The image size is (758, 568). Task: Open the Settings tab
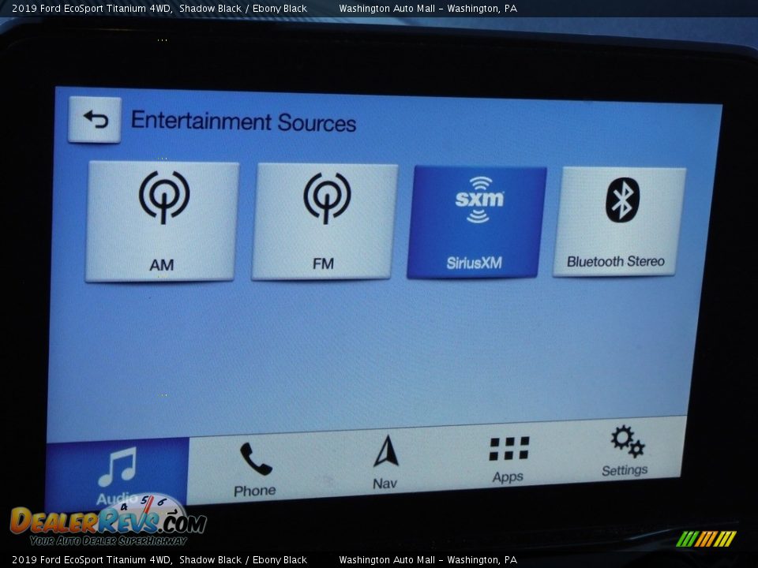(625, 451)
